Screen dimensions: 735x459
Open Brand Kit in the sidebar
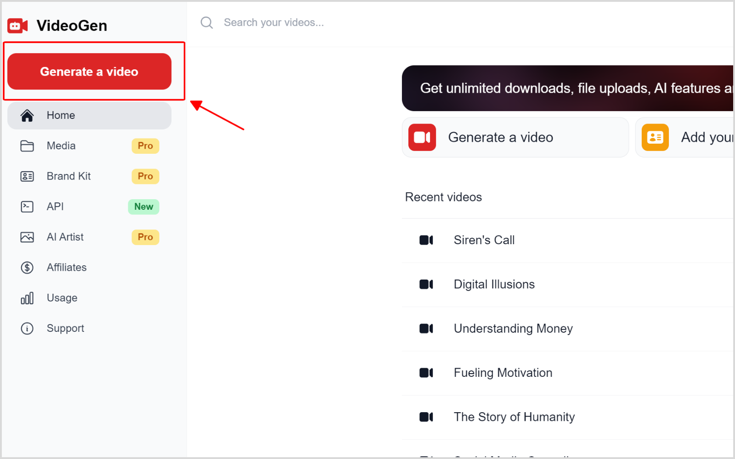[90, 176]
